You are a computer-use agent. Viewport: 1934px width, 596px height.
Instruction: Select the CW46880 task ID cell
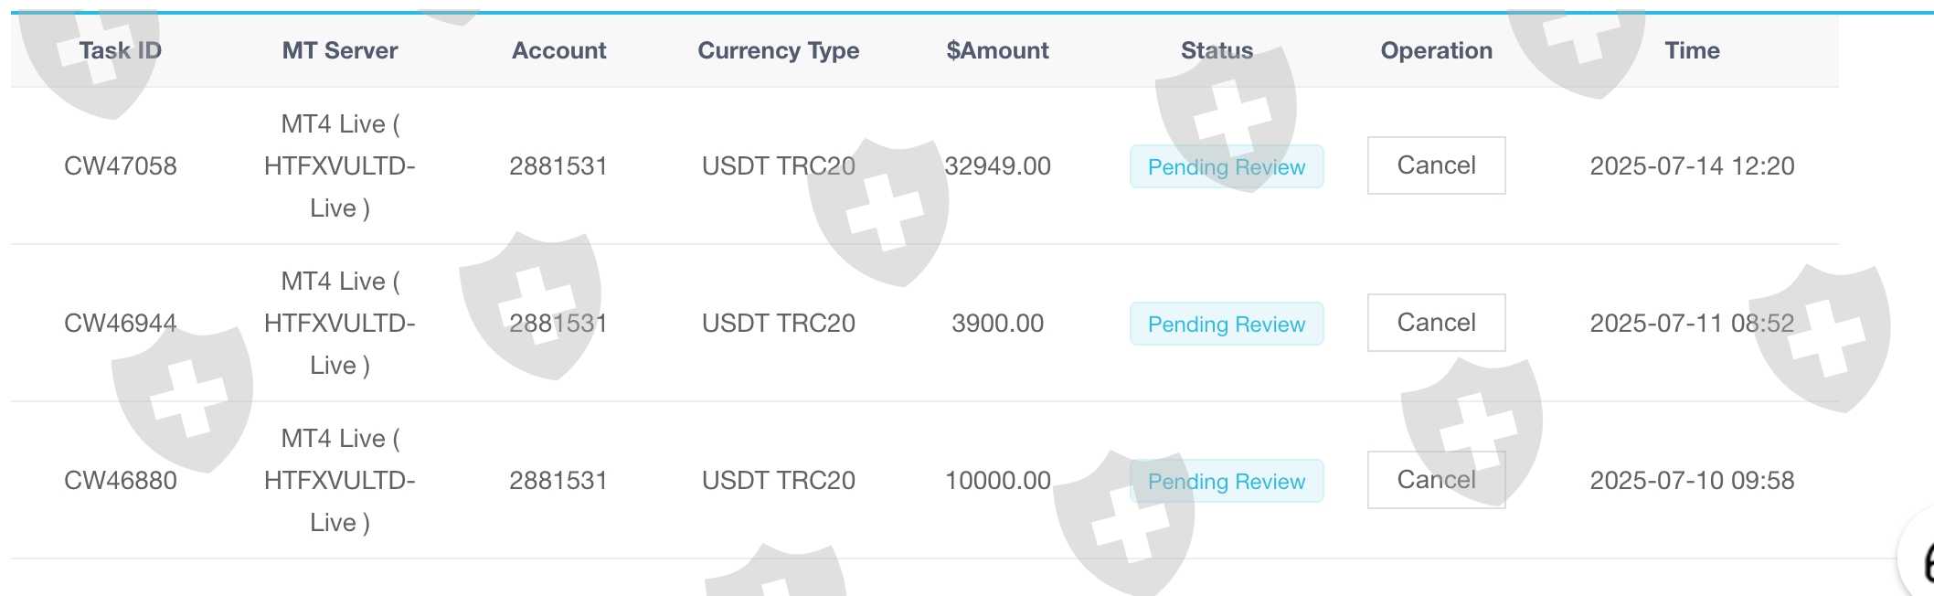coord(120,480)
